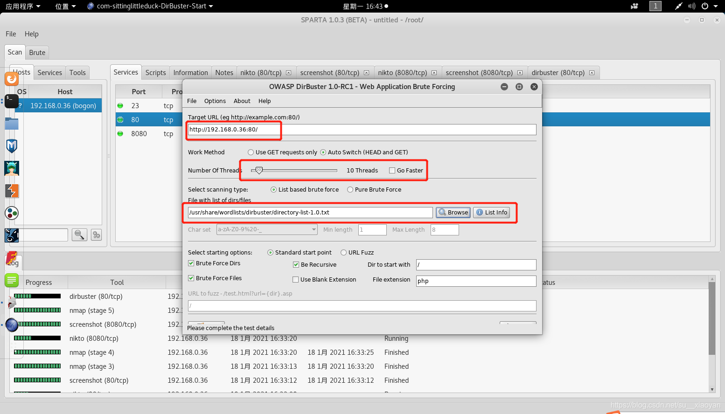This screenshot has height=414, width=725.
Task: Open the Notes tab
Action: (224, 73)
